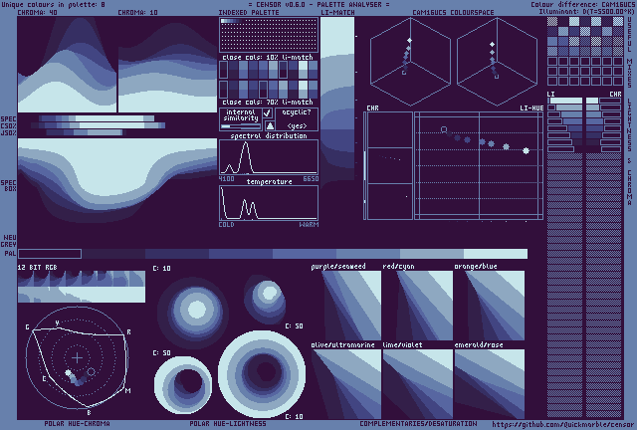Click the 'COLD' axis label
The height and width of the screenshot is (430, 637).
point(226,225)
